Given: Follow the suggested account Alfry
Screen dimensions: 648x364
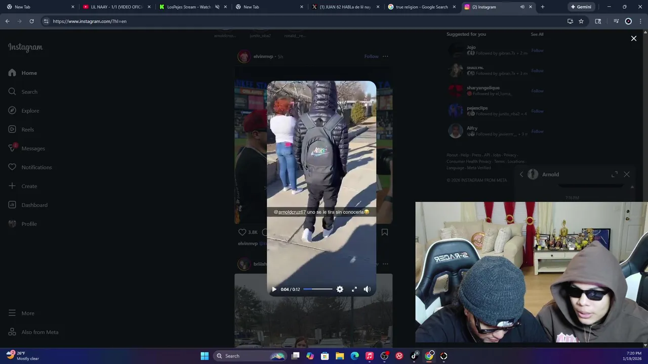Looking at the screenshot, I should point(537,131).
